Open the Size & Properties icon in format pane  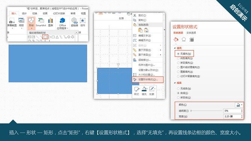[192, 39]
